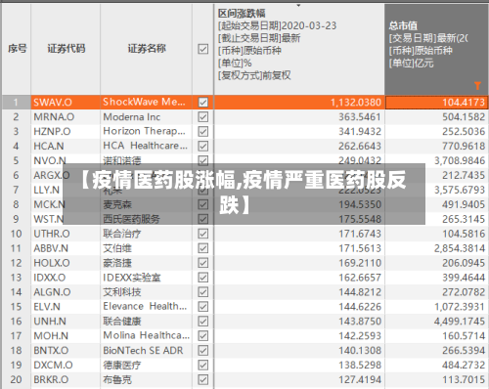Click the BRKR.O code cell
The height and width of the screenshot is (389, 489).
(66, 379)
